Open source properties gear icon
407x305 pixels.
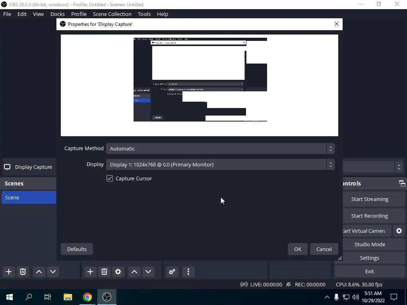[118, 272]
